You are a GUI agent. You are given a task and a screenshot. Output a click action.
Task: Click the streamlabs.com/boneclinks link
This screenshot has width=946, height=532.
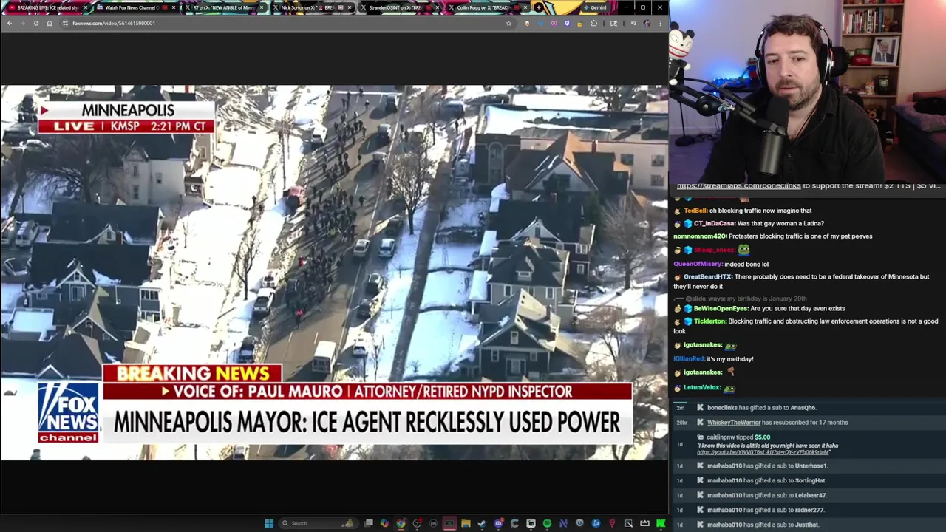click(x=739, y=186)
